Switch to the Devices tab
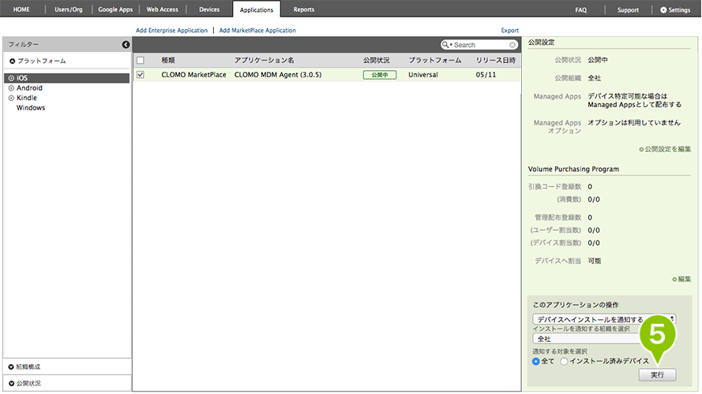702x394 pixels. pos(209,9)
